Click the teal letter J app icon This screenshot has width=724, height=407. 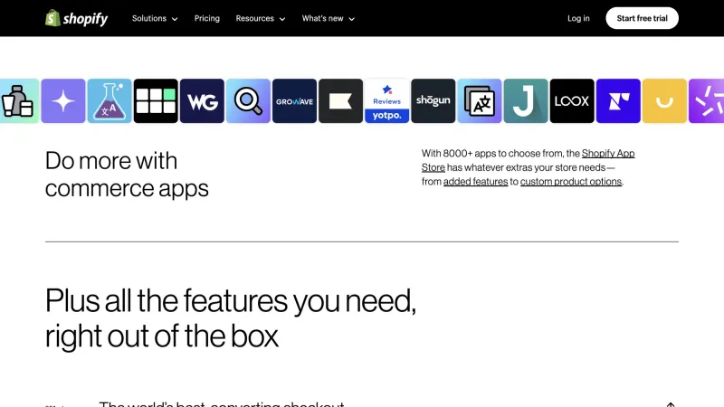(525, 101)
